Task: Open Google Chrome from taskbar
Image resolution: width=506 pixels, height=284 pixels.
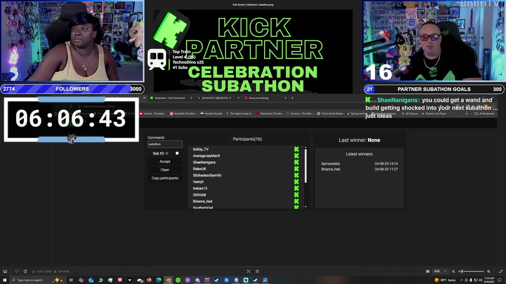Action: pyautogui.click(x=168, y=280)
